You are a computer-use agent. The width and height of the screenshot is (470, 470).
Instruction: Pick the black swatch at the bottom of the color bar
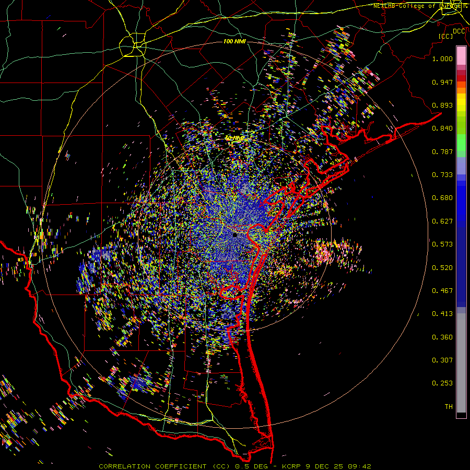click(461, 415)
